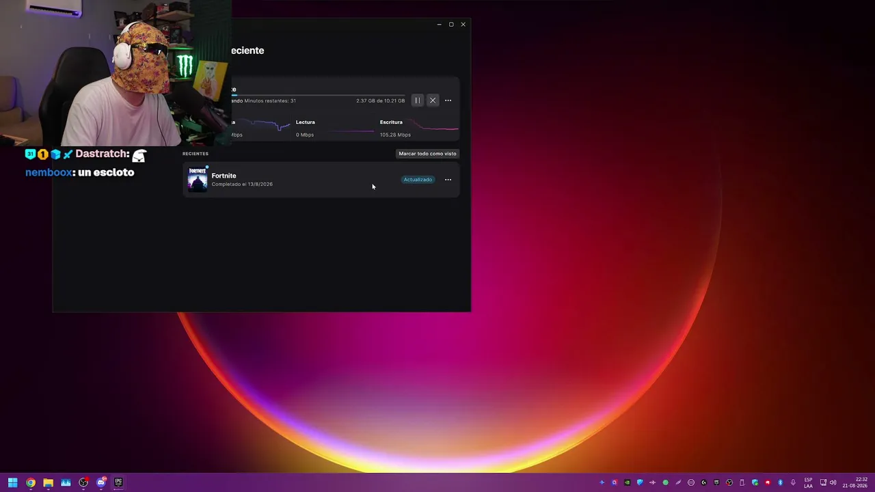
Task: Click the Epic Games tray icon
Action: [x=716, y=482]
